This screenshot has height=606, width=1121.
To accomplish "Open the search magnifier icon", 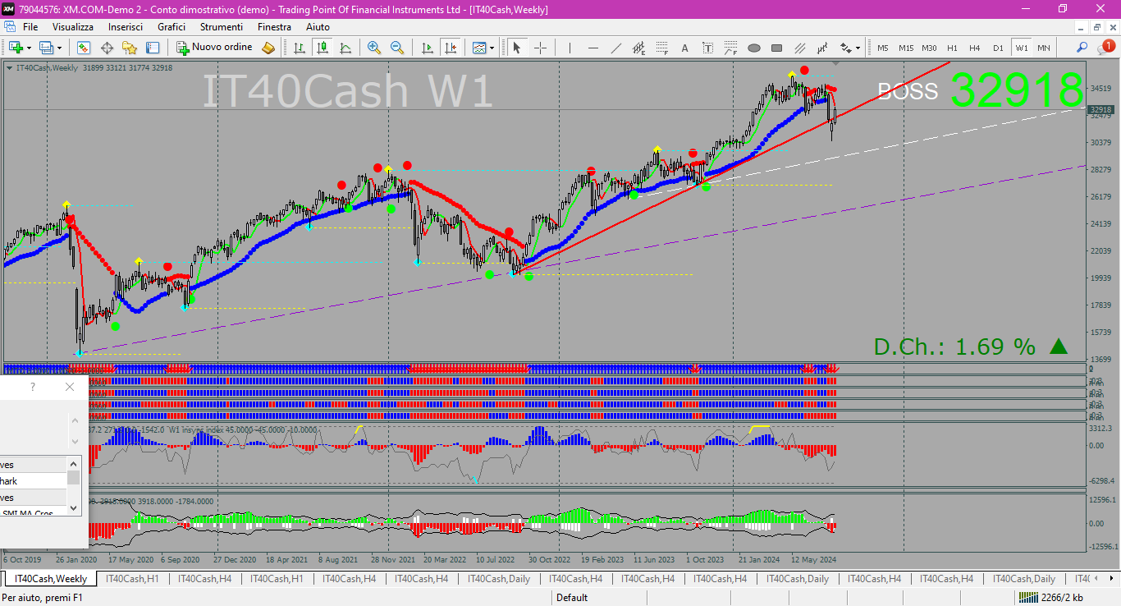I will 1082,48.
